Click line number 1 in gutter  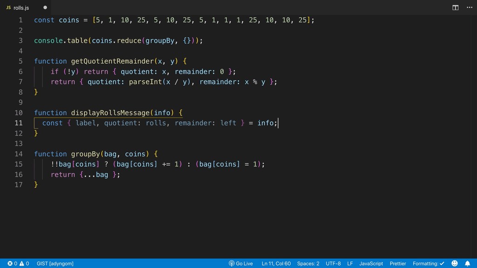(20, 20)
